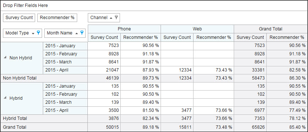Toggle the Channel sort arrow
This screenshot has height=132, width=308.
111,18
